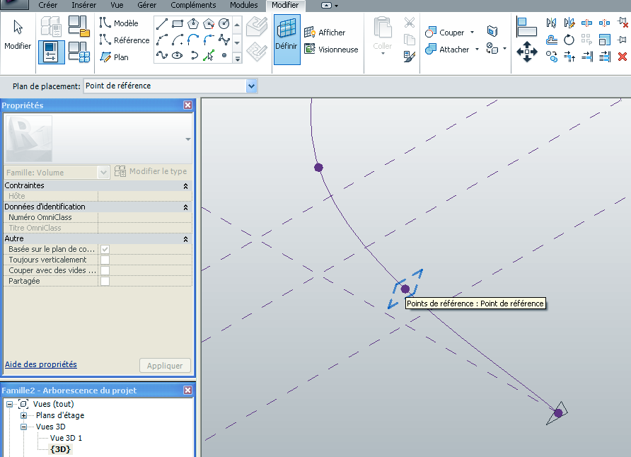Open Aide des propriétés link
This screenshot has height=457, width=631.
(x=40, y=364)
